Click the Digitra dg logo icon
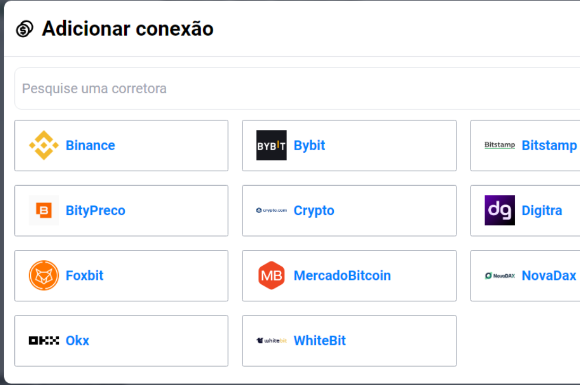 tap(499, 210)
